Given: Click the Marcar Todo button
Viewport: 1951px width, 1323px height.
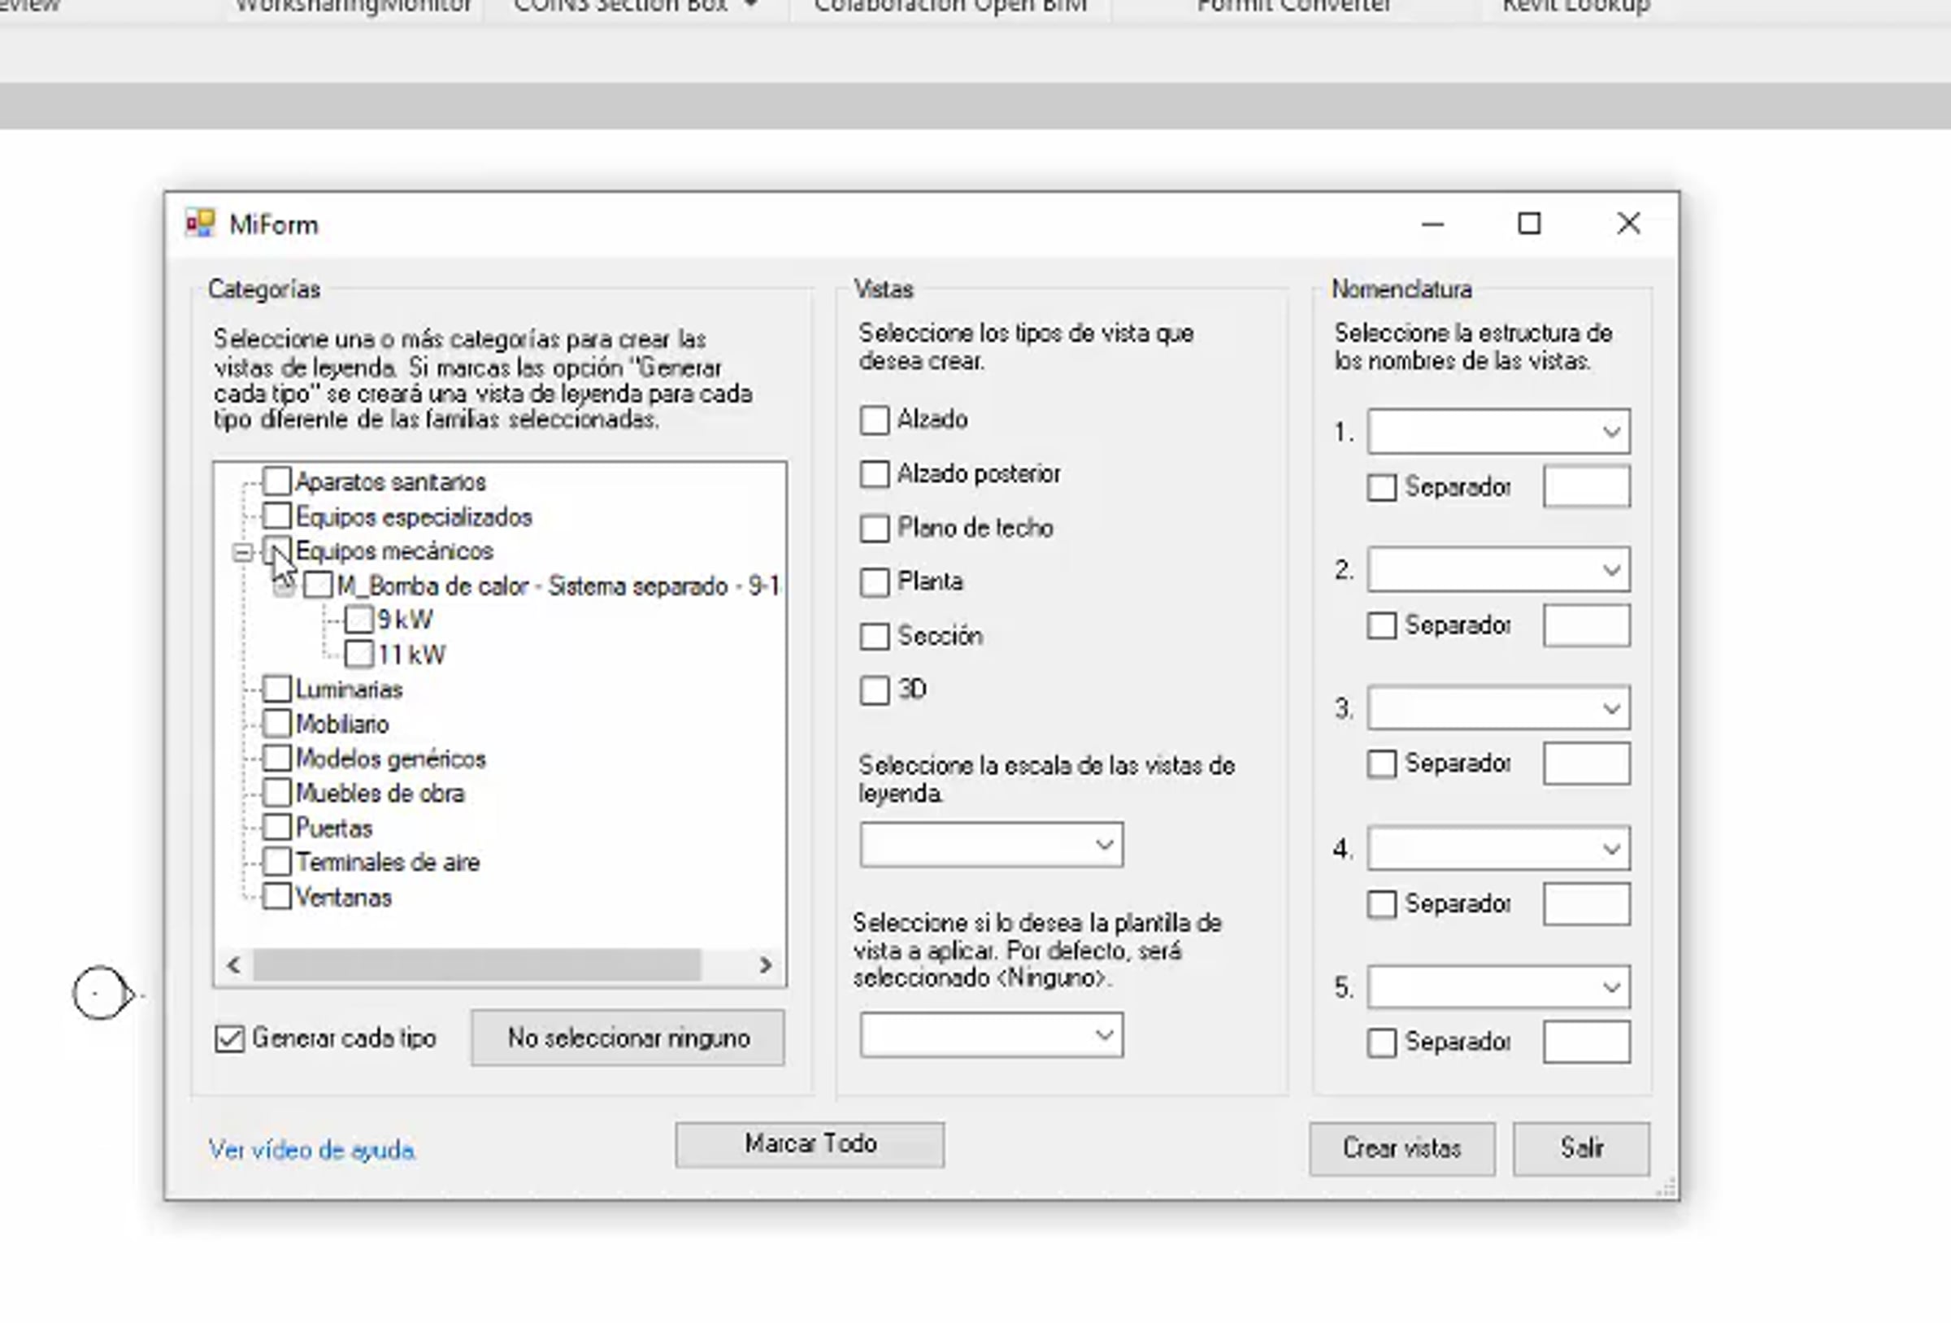Looking at the screenshot, I should coord(810,1144).
